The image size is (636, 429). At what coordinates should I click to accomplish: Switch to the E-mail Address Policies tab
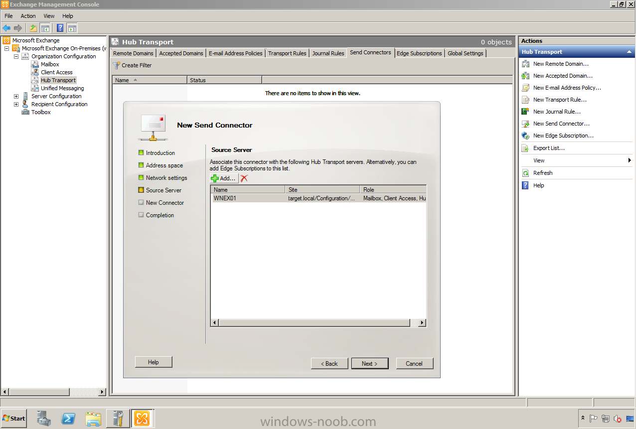235,53
